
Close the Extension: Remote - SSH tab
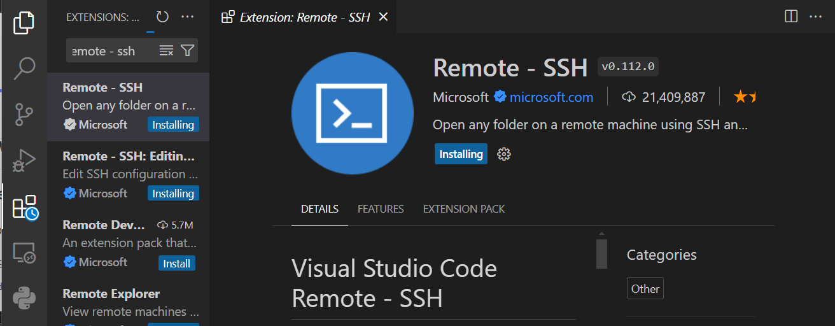[x=383, y=17]
